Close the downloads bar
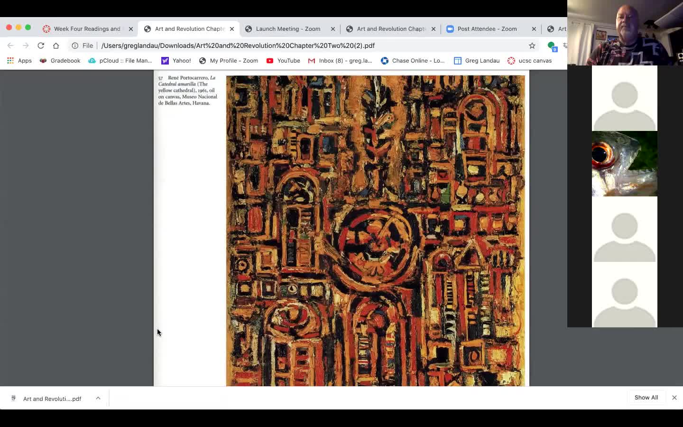Viewport: 683px width, 427px height. tap(674, 398)
